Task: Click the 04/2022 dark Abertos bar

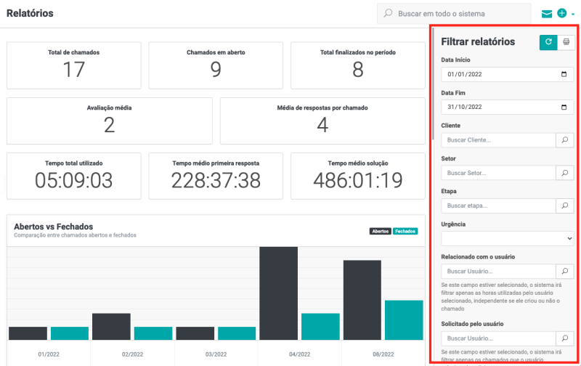Action: point(279,293)
